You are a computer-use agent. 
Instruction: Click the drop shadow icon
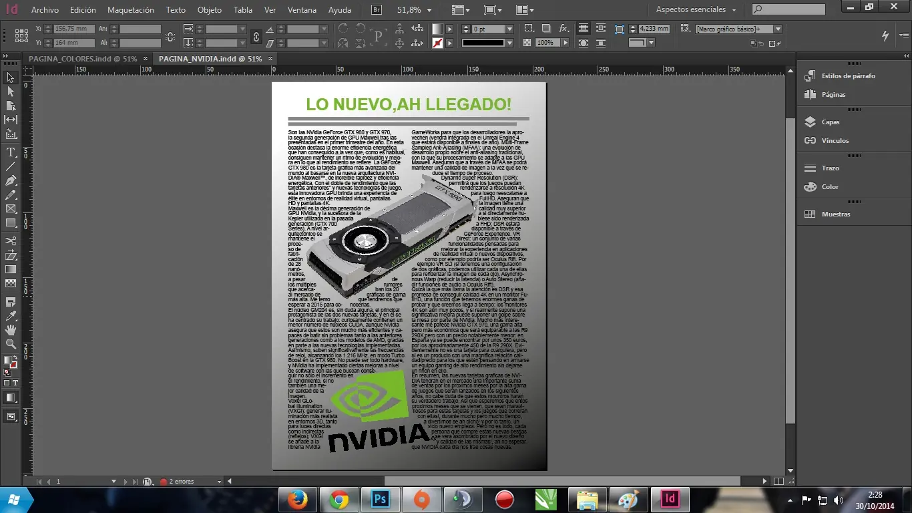(x=546, y=29)
